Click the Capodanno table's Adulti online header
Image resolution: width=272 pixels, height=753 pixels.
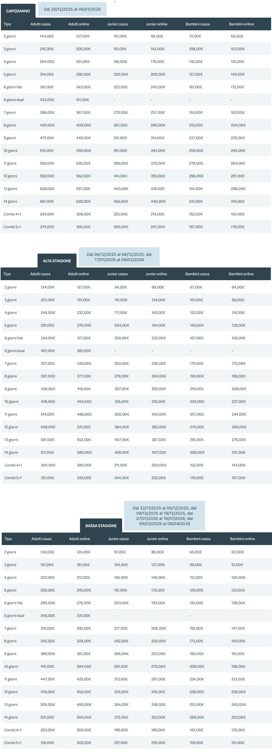[79, 24]
